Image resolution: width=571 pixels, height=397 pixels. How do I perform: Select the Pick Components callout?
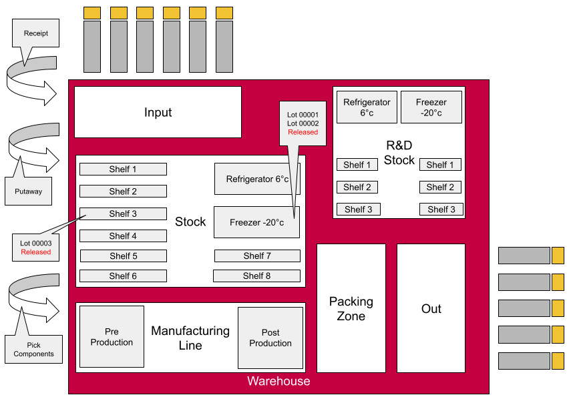[x=33, y=349]
